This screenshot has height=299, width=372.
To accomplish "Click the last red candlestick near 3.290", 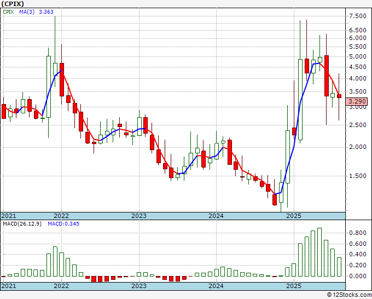I will coord(339,96).
